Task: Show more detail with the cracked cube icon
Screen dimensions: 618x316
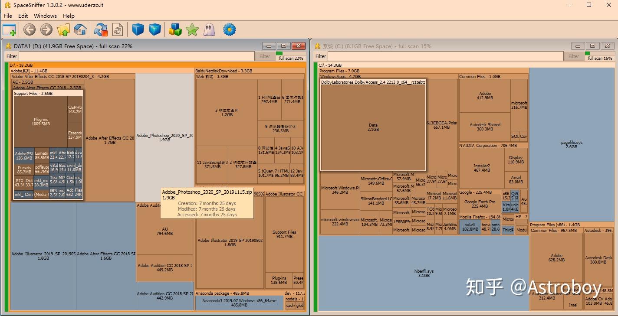Action: [155, 29]
